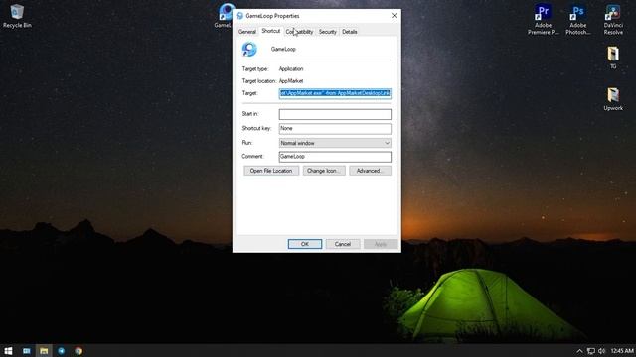Switch to the Security tab
Viewport: 636px width, 357px height.
(327, 32)
